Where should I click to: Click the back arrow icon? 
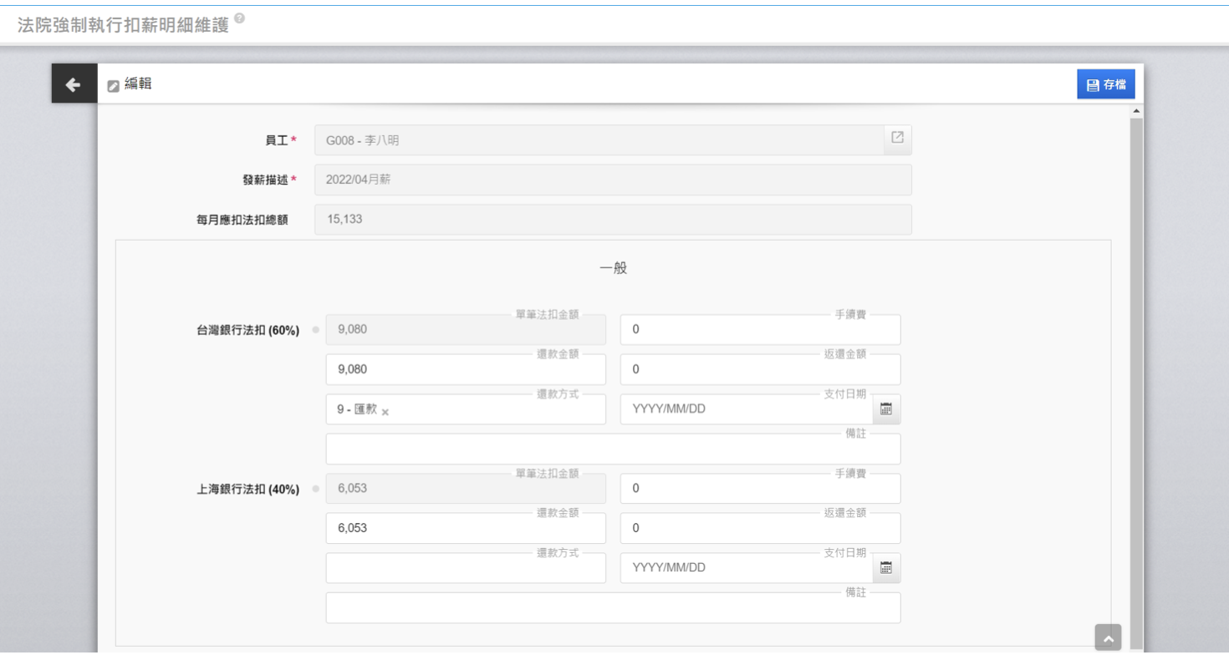74,84
